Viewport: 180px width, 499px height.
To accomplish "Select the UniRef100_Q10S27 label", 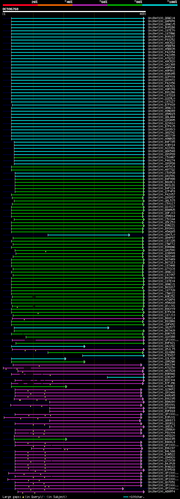I will (x=161, y=207).
